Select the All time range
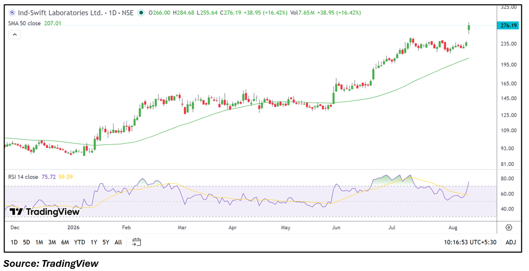529x271 pixels. tap(118, 242)
